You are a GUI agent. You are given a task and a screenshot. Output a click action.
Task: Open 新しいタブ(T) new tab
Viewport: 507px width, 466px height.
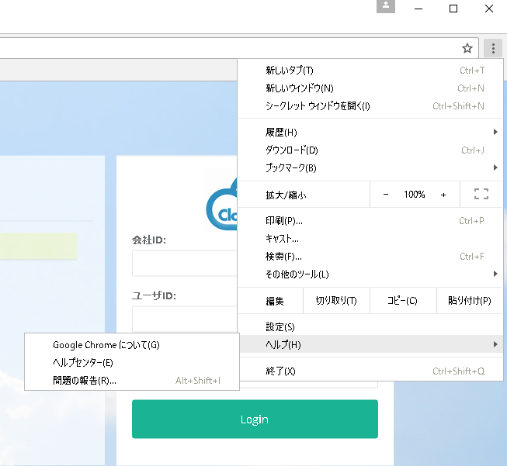(x=289, y=71)
